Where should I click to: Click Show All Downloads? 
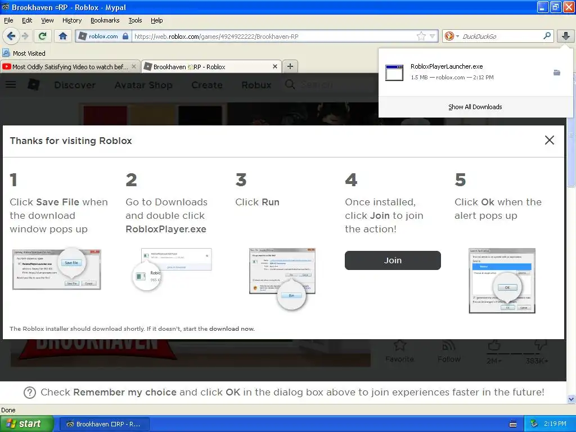475,107
